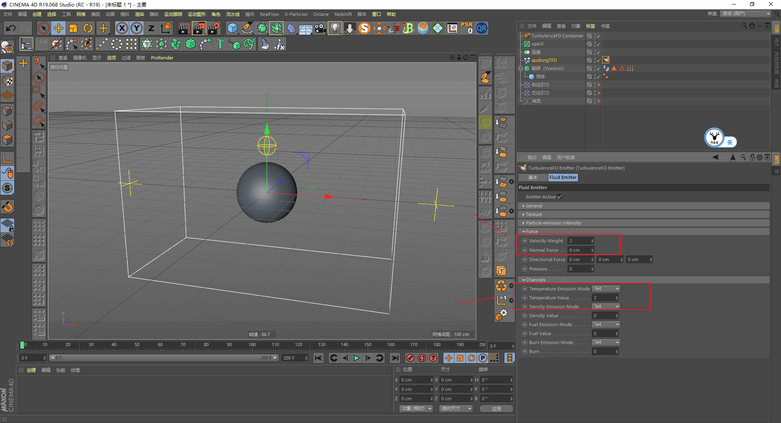The width and height of the screenshot is (781, 423).
Task: Toggle Autokeying record icon
Action: coord(422,358)
